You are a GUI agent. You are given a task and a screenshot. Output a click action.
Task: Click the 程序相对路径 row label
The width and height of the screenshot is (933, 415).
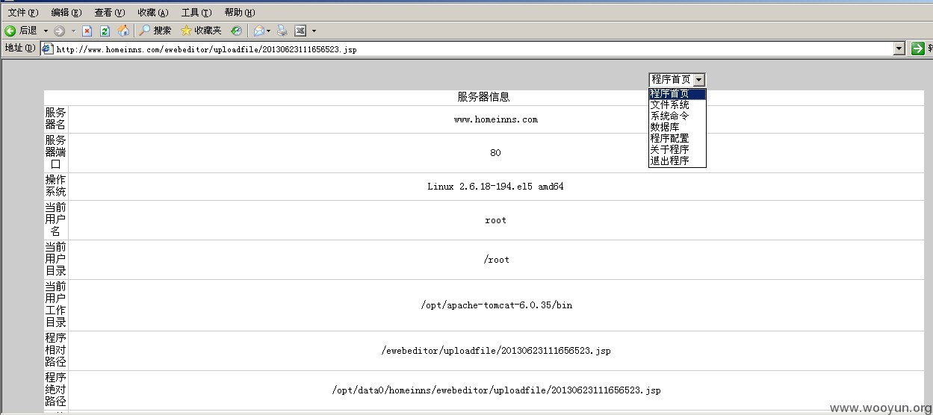[x=55, y=351]
